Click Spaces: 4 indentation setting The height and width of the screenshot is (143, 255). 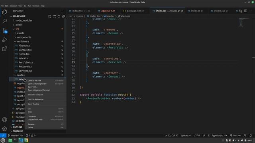(x=186, y=135)
